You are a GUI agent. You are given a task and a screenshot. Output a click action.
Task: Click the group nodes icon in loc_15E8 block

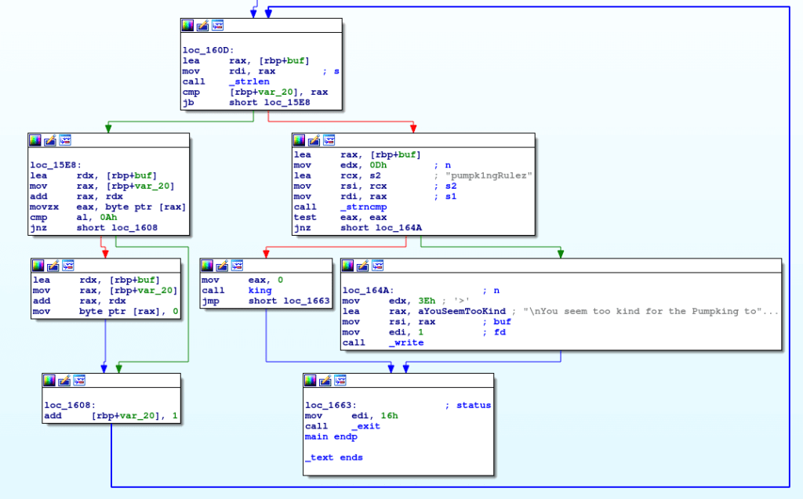(65, 140)
